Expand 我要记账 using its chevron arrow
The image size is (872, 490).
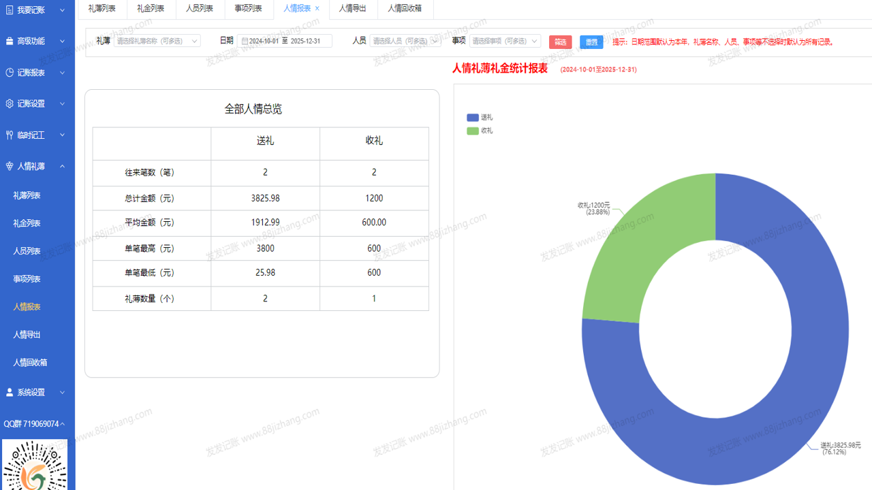[63, 10]
